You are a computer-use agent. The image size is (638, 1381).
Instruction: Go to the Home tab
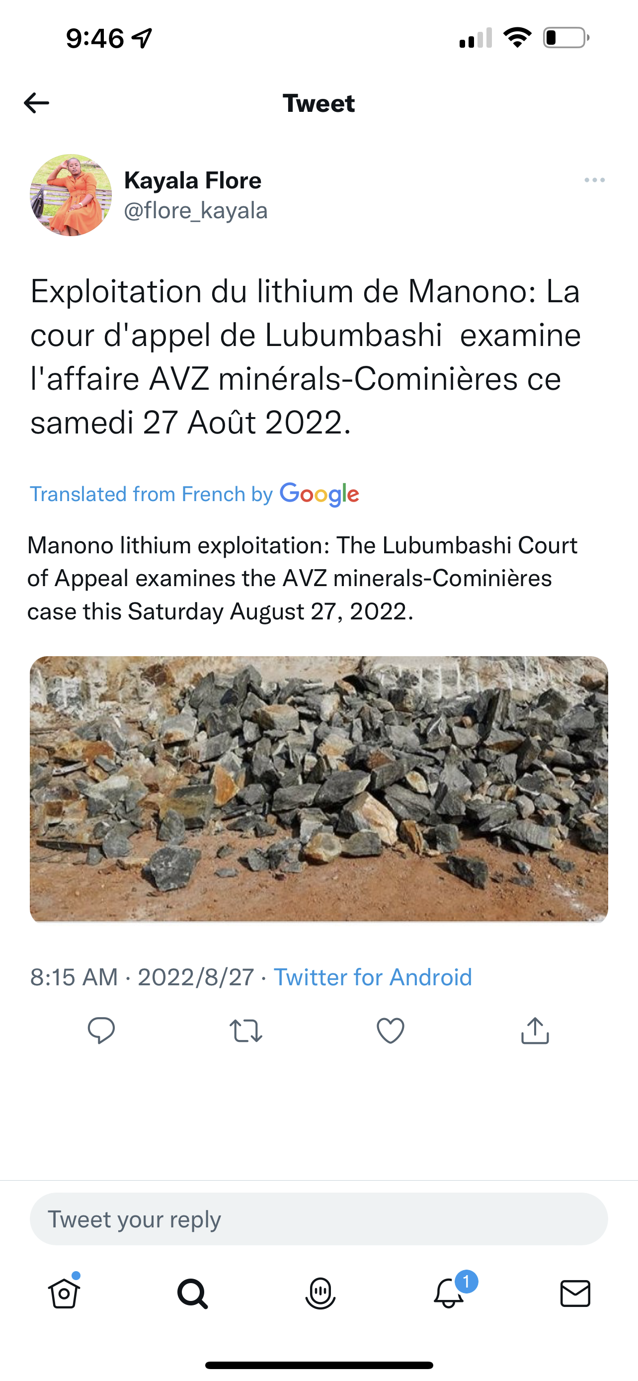click(x=64, y=1293)
